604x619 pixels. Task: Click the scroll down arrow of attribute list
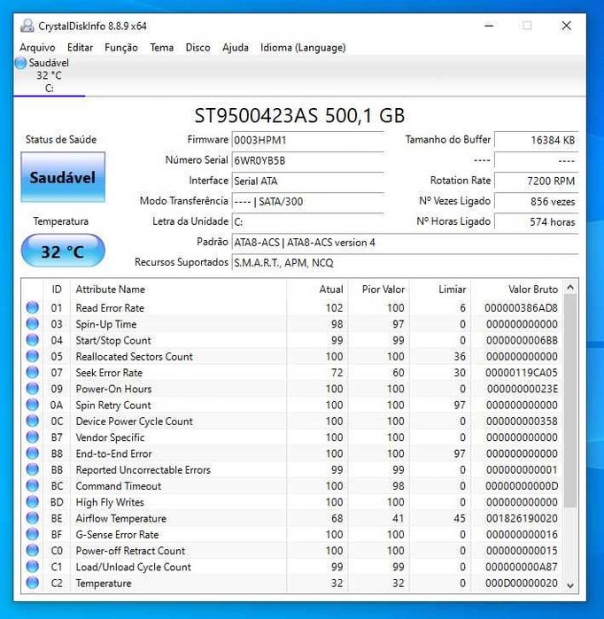(570, 585)
